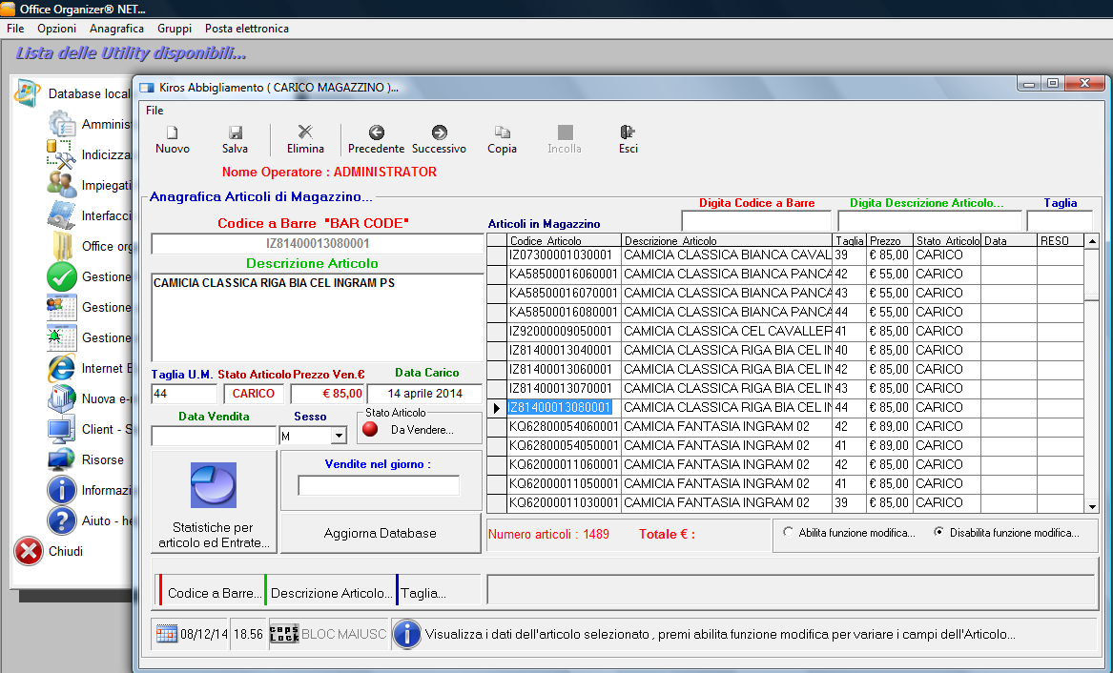Screen dimensions: 1113x673
Task: Click the Nuovo toolbar icon
Action: pos(172,133)
